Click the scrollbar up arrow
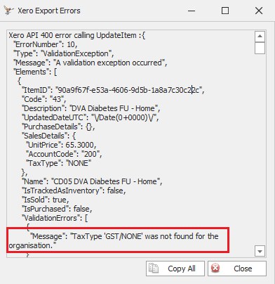 coord(260,37)
